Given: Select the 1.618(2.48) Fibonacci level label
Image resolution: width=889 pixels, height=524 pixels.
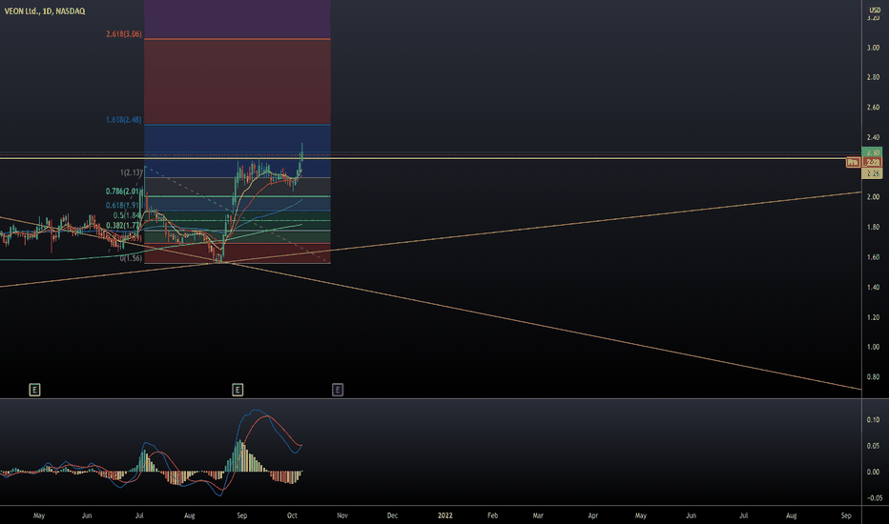Looking at the screenshot, I should (124, 119).
